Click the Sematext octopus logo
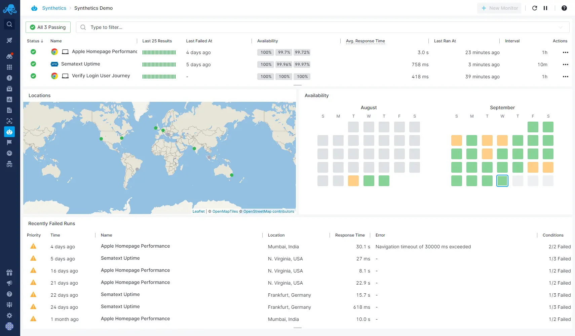575x336 pixels. 10,9
